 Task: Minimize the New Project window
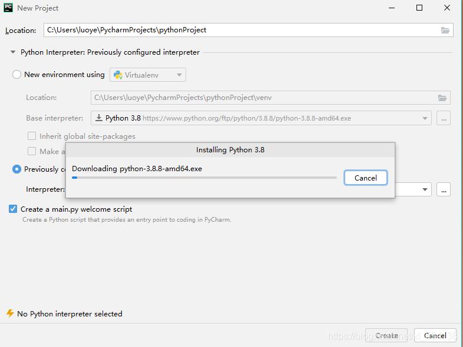pyautogui.click(x=392, y=8)
